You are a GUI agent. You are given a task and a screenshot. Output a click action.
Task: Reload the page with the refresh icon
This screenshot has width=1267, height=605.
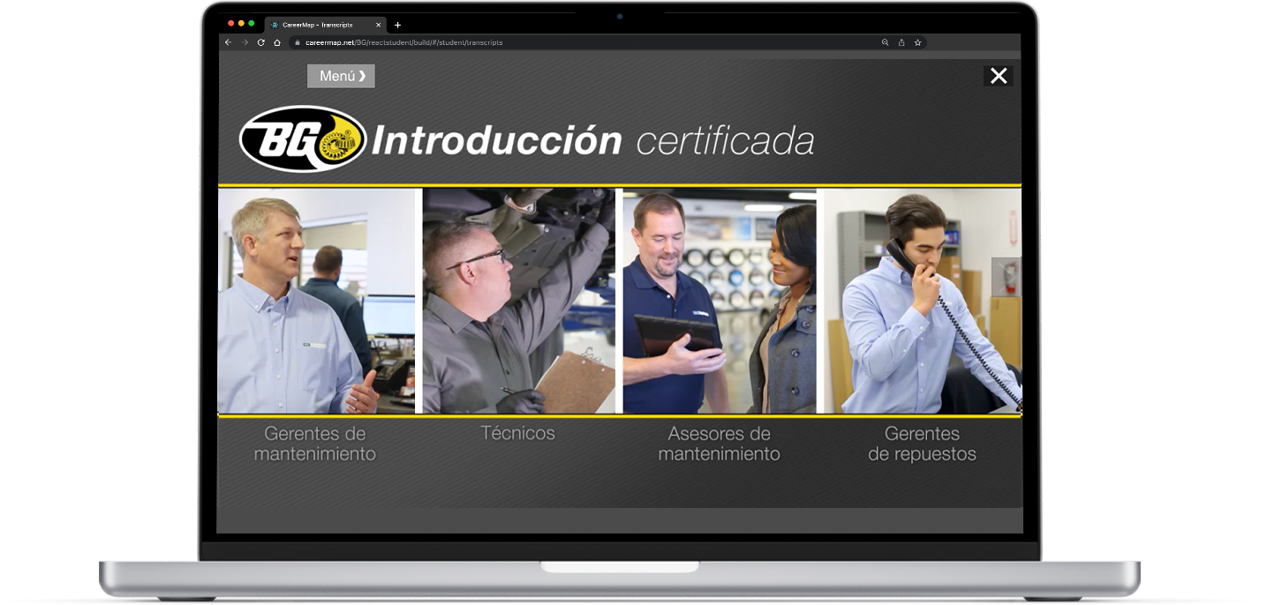[260, 42]
